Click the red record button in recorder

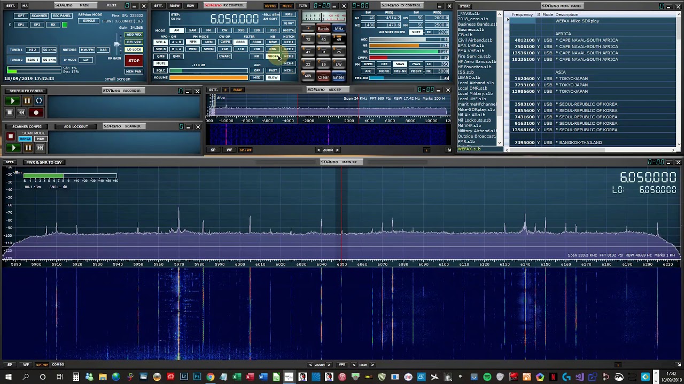tap(36, 113)
